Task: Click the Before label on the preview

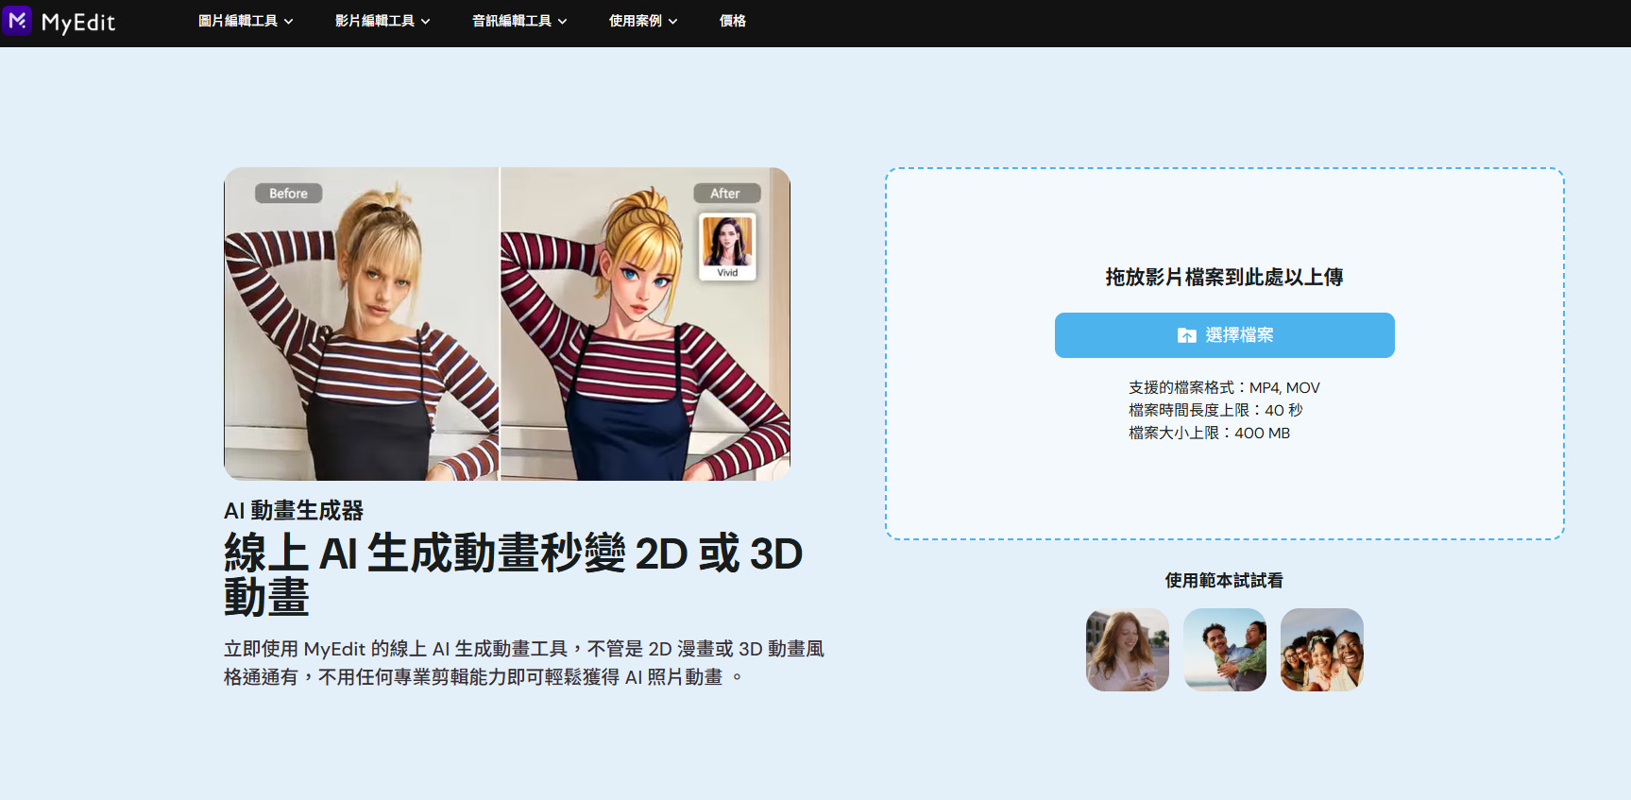Action: (x=289, y=194)
